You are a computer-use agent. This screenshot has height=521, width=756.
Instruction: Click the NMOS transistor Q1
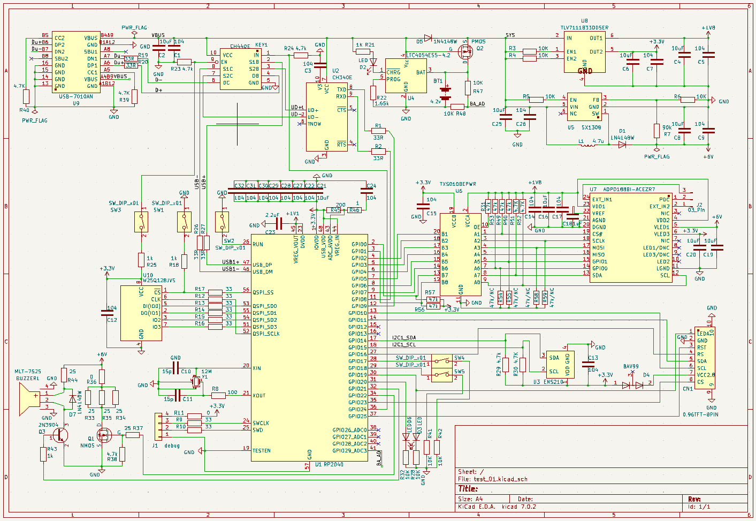[x=103, y=435]
